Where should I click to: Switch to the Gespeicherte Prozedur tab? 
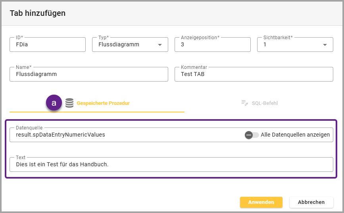click(102, 103)
